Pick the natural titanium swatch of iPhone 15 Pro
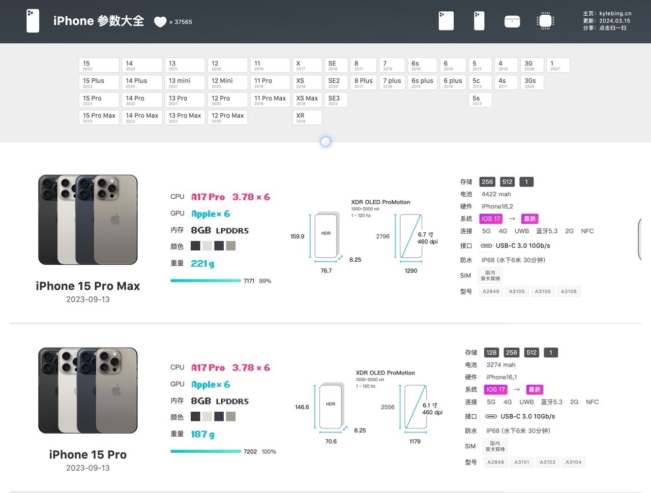This screenshot has width=651, height=493. click(231, 417)
